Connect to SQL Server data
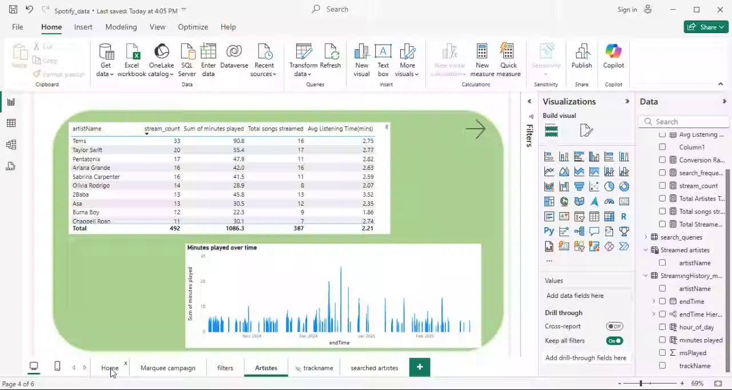The image size is (732, 390). point(187,60)
